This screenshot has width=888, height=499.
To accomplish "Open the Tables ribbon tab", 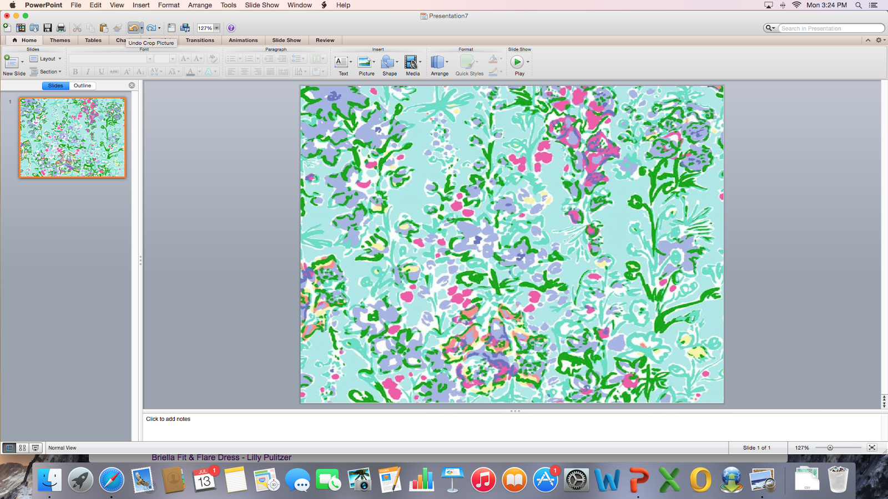I will [x=93, y=40].
